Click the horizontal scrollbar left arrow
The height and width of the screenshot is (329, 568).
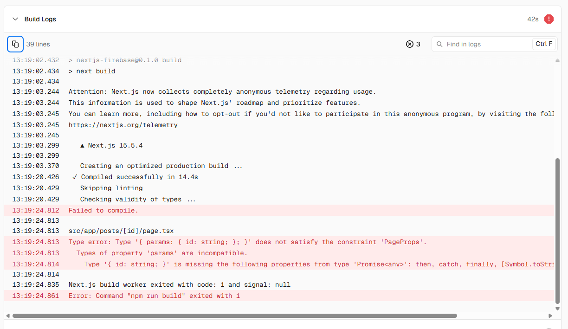pyautogui.click(x=7, y=316)
